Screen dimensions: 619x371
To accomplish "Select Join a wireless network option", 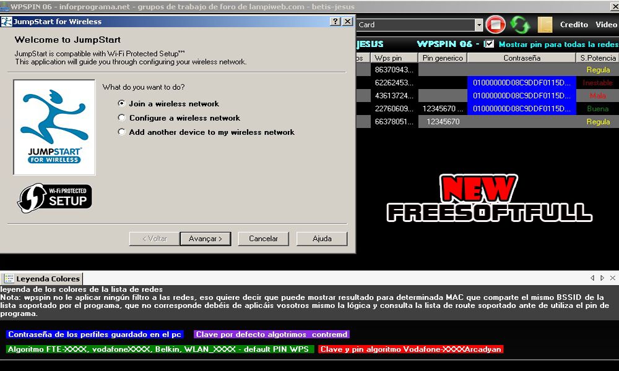I will (x=122, y=104).
